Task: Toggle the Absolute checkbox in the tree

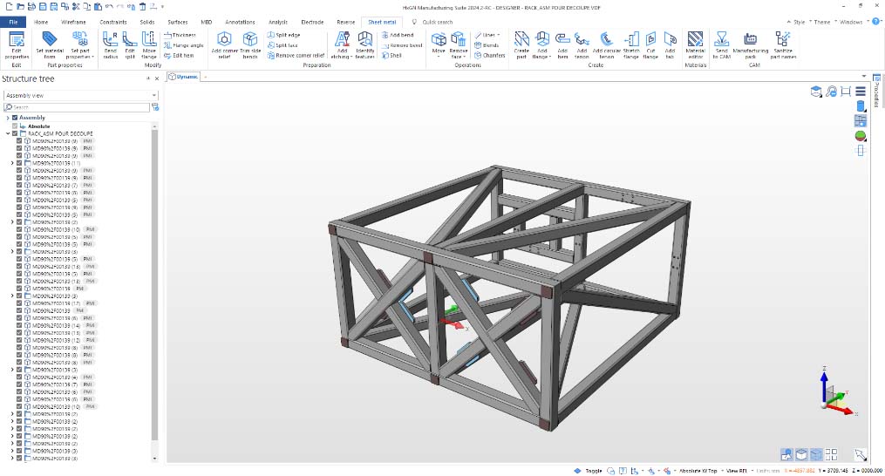Action: [x=15, y=126]
